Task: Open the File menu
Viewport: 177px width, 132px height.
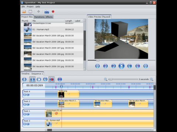Action: (23, 7)
